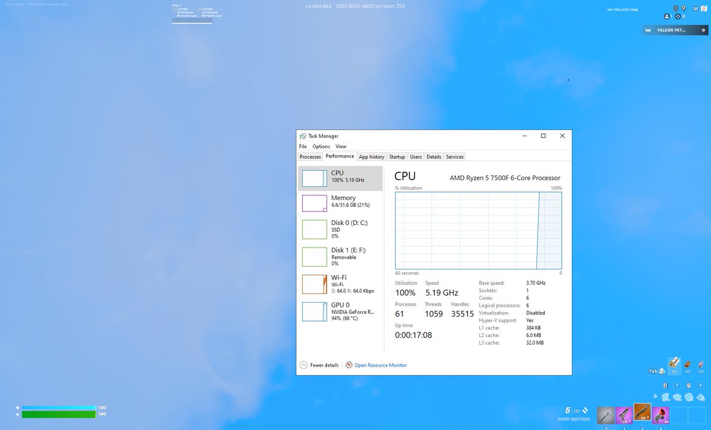The height and width of the screenshot is (430, 711).
Task: Click the brick material icon
Action: pyautogui.click(x=687, y=364)
